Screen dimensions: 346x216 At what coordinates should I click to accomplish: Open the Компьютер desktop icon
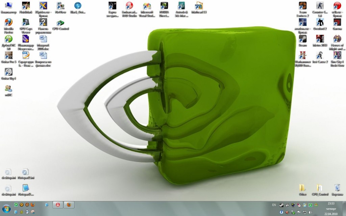coord(8,8)
